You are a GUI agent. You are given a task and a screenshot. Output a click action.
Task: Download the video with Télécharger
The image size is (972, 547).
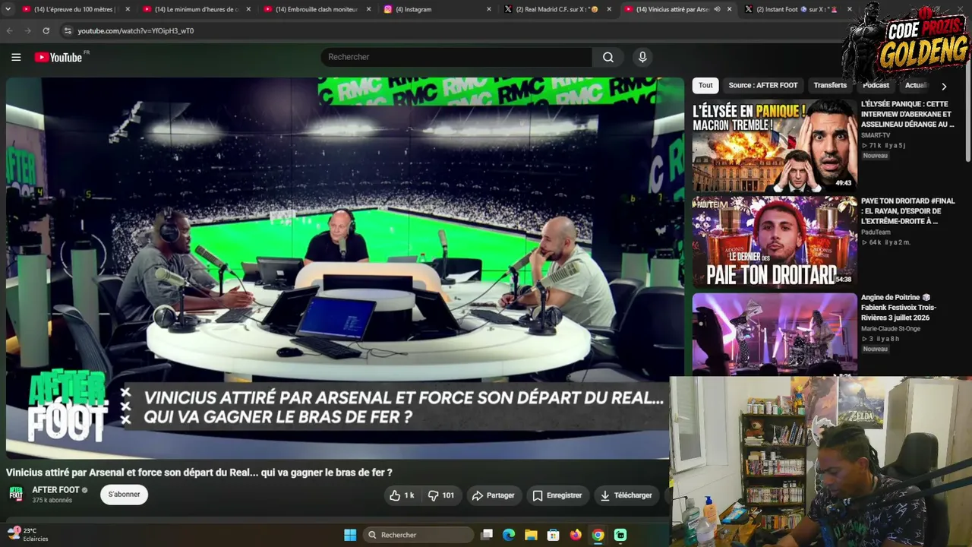click(626, 495)
